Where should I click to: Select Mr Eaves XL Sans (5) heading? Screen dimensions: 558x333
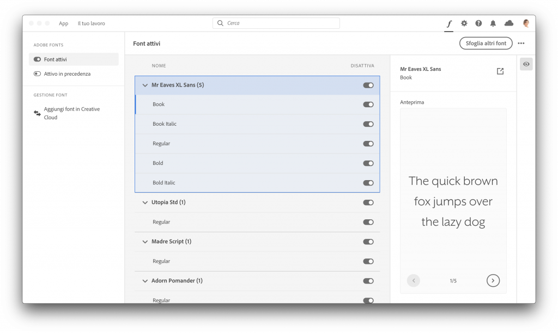(178, 85)
